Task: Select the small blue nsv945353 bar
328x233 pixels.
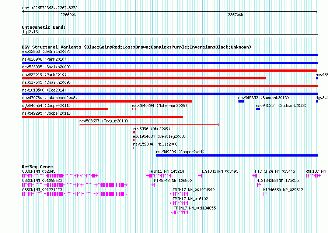Action: pyautogui.click(x=241, y=101)
